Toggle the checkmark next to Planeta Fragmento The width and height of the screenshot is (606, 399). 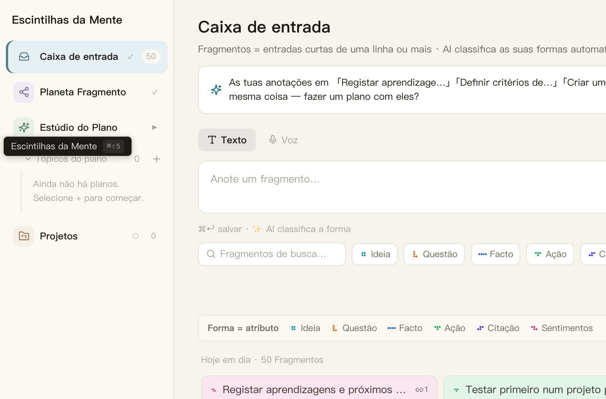click(155, 92)
